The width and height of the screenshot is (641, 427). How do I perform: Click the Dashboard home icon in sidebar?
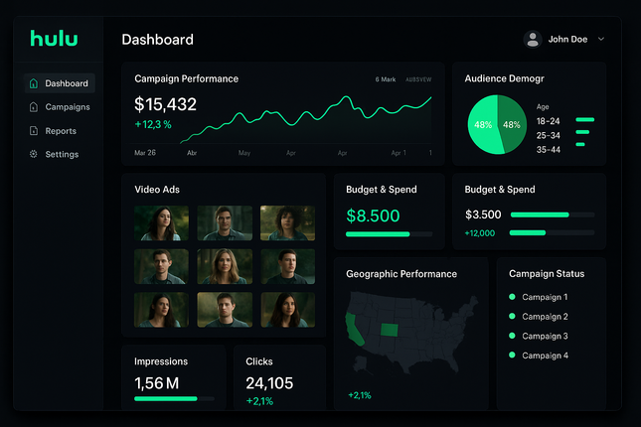(x=34, y=83)
